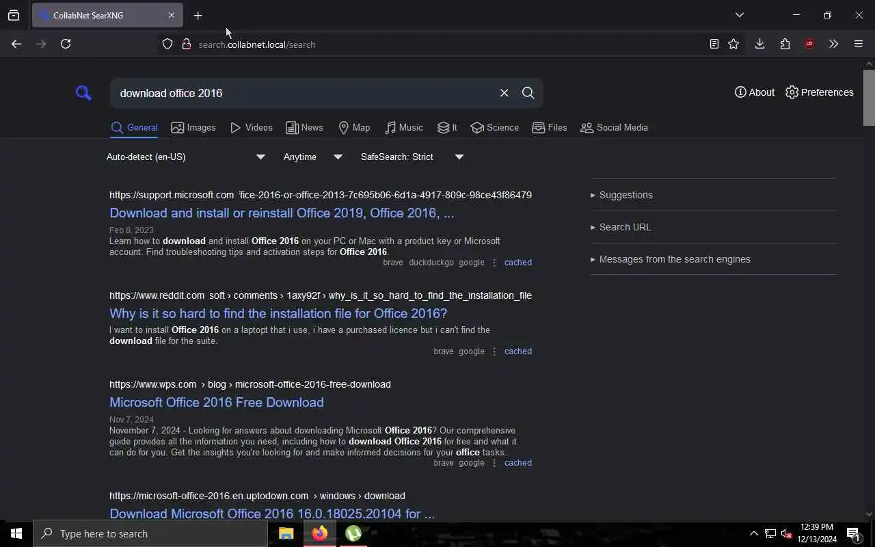Expand the Suggestions section
The image size is (875, 547).
[x=713, y=195]
